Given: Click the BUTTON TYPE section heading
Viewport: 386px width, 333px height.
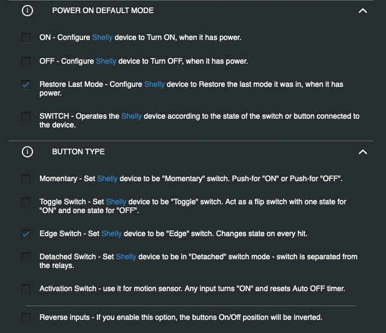Looking at the screenshot, I should [78, 152].
